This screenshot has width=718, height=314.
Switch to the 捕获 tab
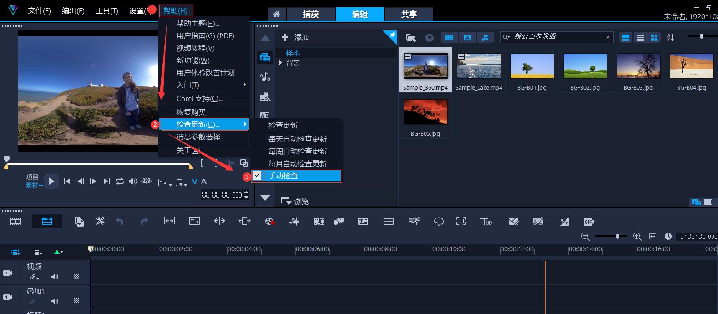tap(311, 14)
